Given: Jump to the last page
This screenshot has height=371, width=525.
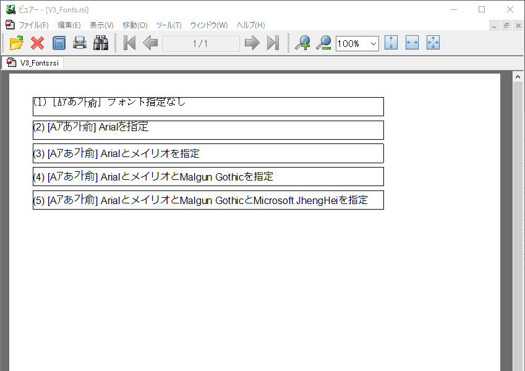Looking at the screenshot, I should tap(273, 43).
